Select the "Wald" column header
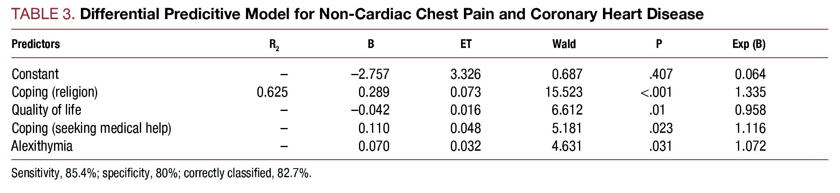Image resolution: width=840 pixels, height=193 pixels. click(x=564, y=44)
